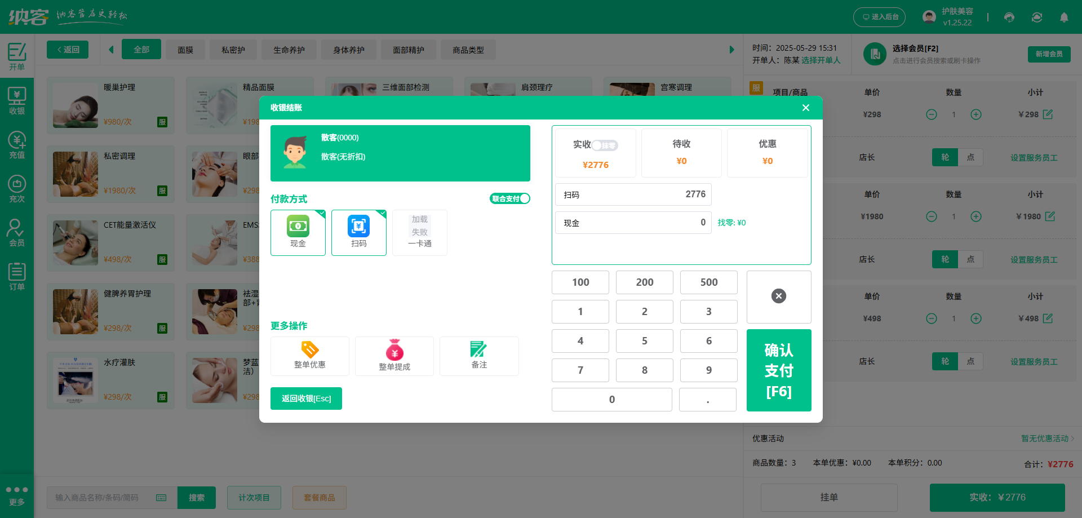Click the refresh sync icon in the header
The image size is (1082, 518).
pyautogui.click(x=1037, y=17)
